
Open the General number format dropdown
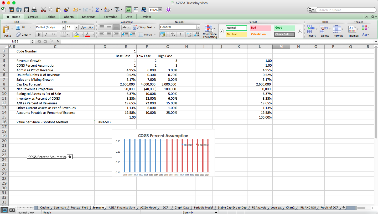[179, 27]
